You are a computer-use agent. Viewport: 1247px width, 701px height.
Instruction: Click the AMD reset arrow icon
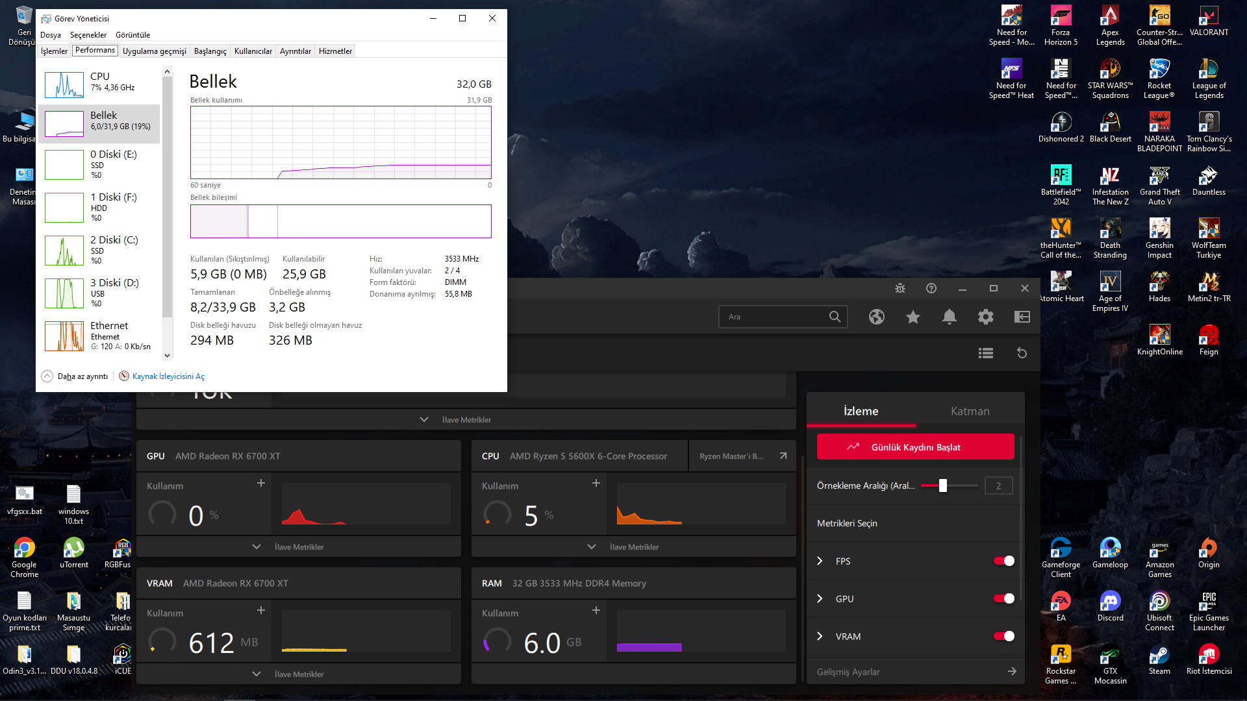1022,353
